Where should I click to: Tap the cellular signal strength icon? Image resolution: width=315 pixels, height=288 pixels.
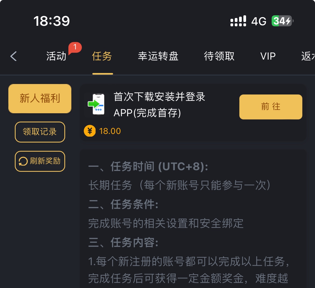pyautogui.click(x=238, y=21)
